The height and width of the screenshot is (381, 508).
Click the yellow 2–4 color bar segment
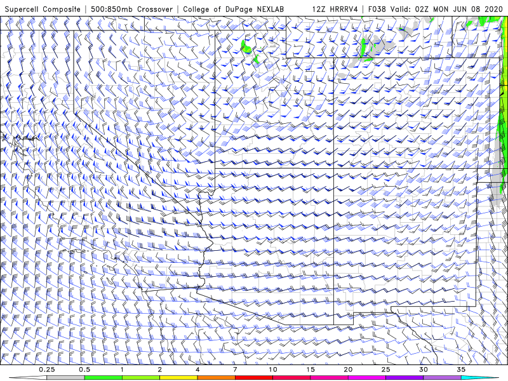click(x=178, y=378)
